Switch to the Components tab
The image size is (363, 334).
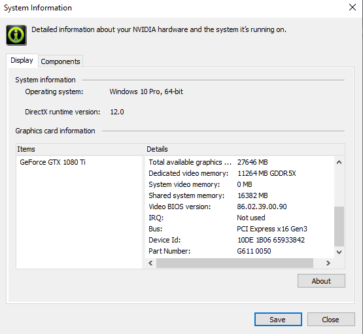(x=60, y=61)
